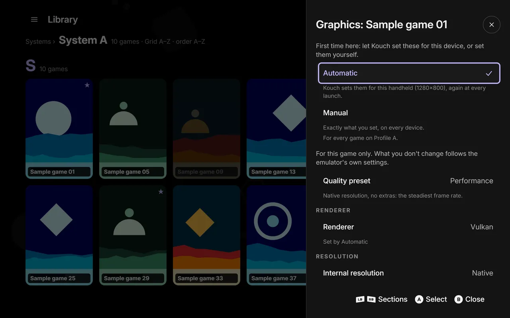Click 'Native resolution, no extras' description
The height and width of the screenshot is (318, 510).
pos(393,196)
